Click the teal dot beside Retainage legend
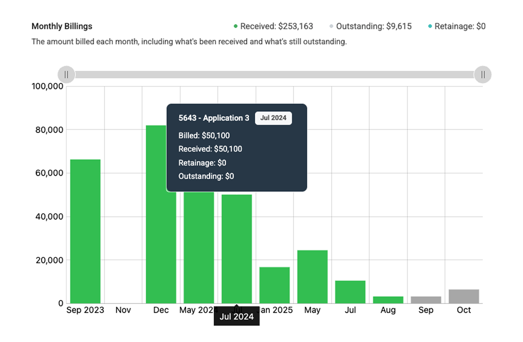The height and width of the screenshot is (342, 523). tap(430, 27)
